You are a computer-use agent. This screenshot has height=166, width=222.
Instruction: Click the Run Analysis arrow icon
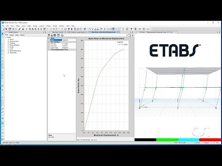click(x=26, y=29)
